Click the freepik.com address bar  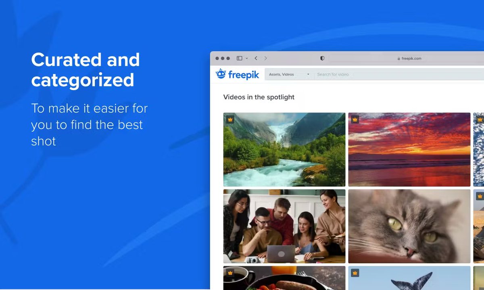pyautogui.click(x=406, y=58)
